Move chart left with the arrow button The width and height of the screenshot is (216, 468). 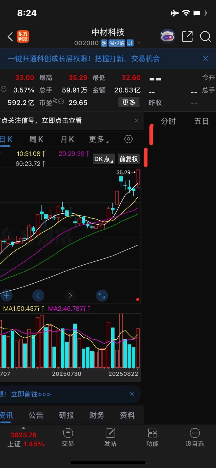tap(38, 296)
